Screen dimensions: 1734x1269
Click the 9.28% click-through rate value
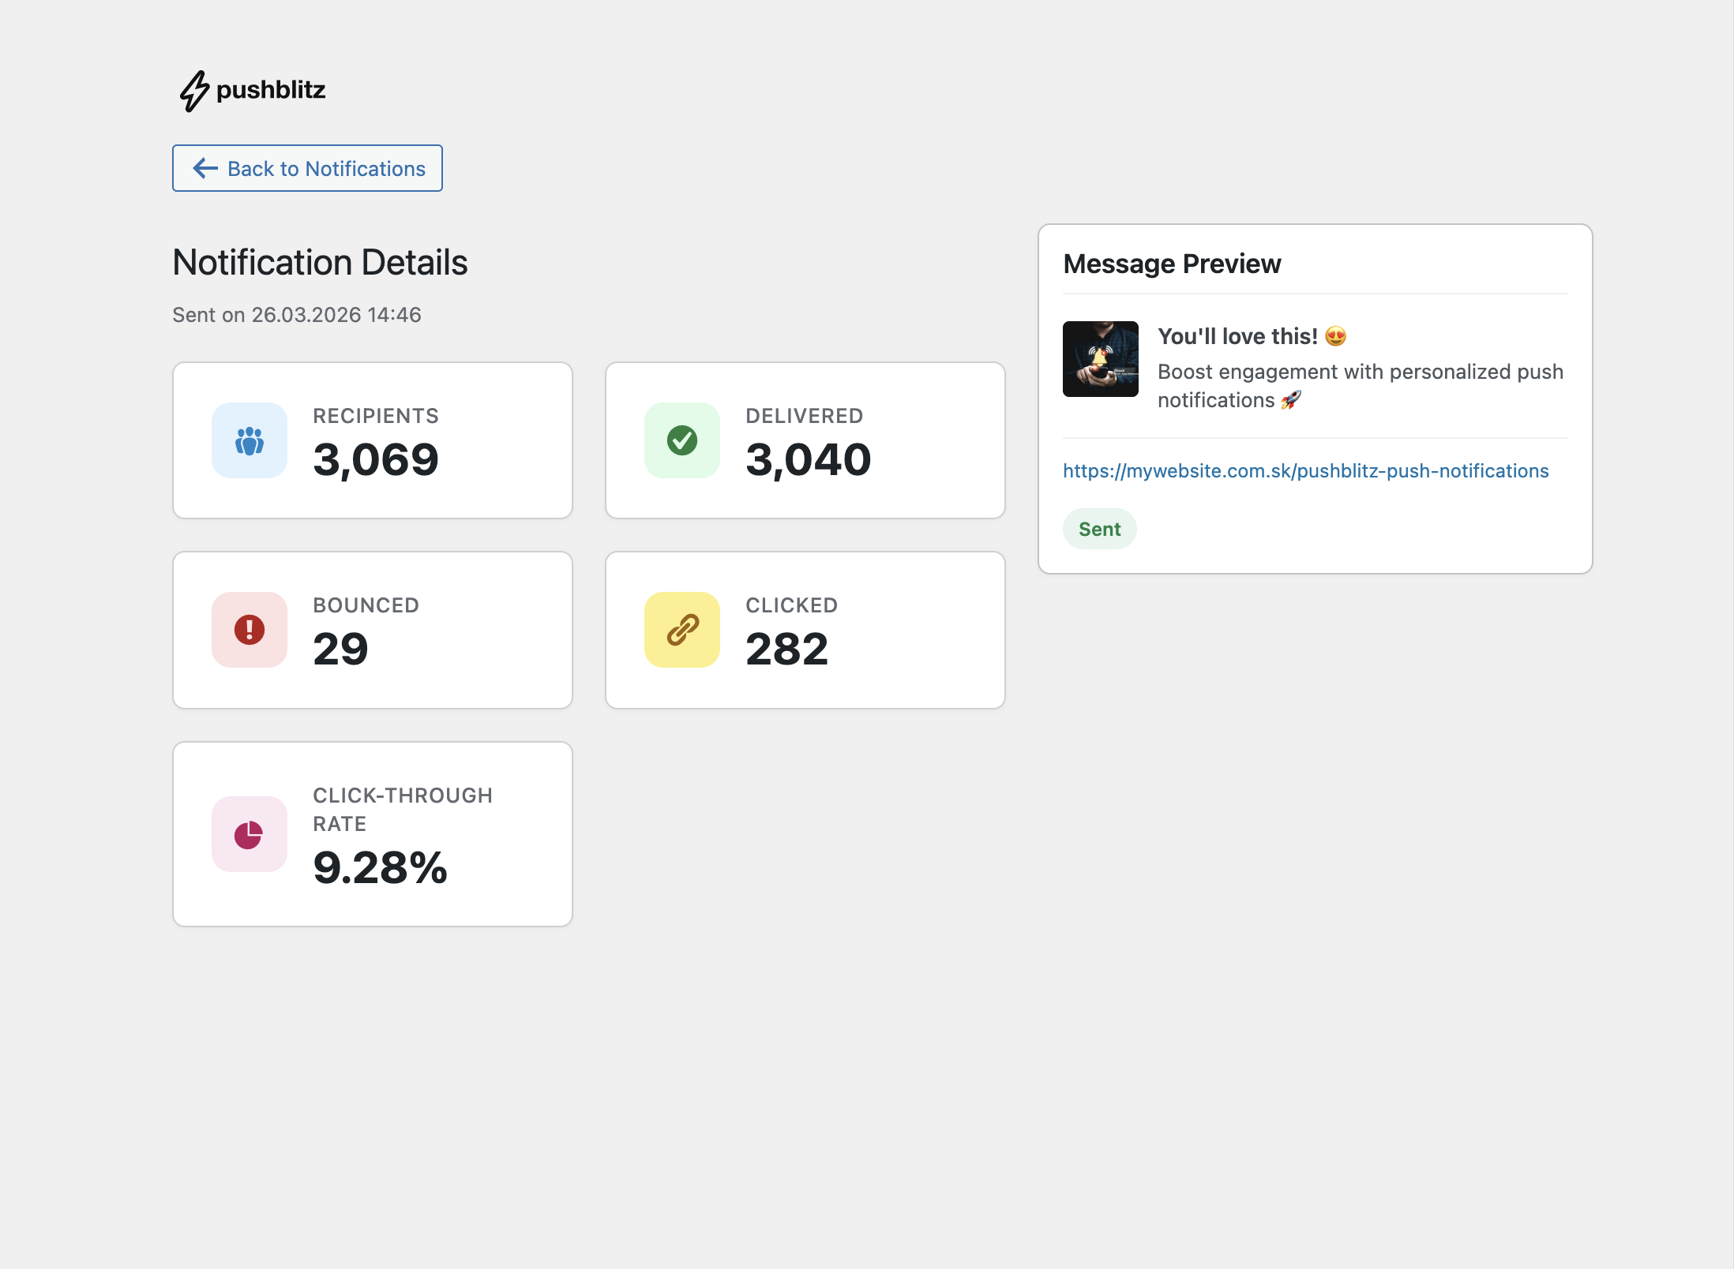[381, 868]
